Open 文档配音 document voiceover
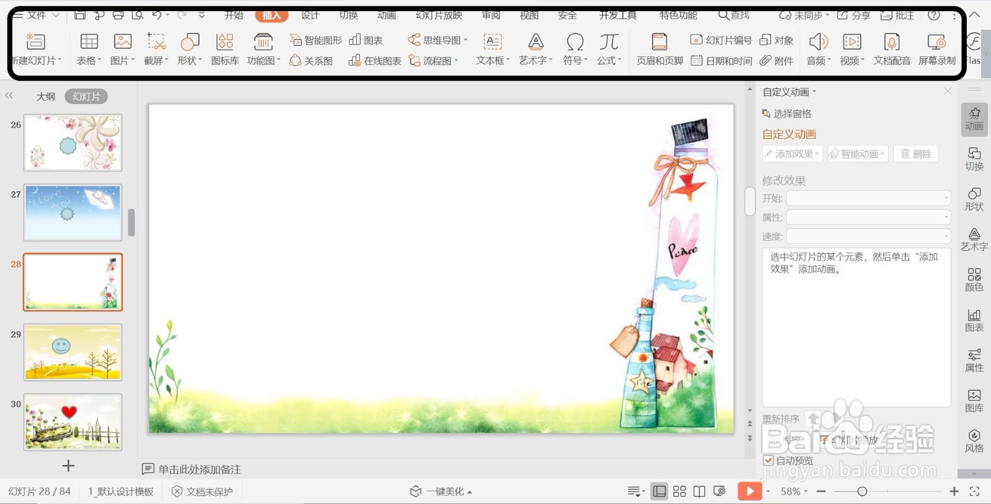 click(892, 49)
